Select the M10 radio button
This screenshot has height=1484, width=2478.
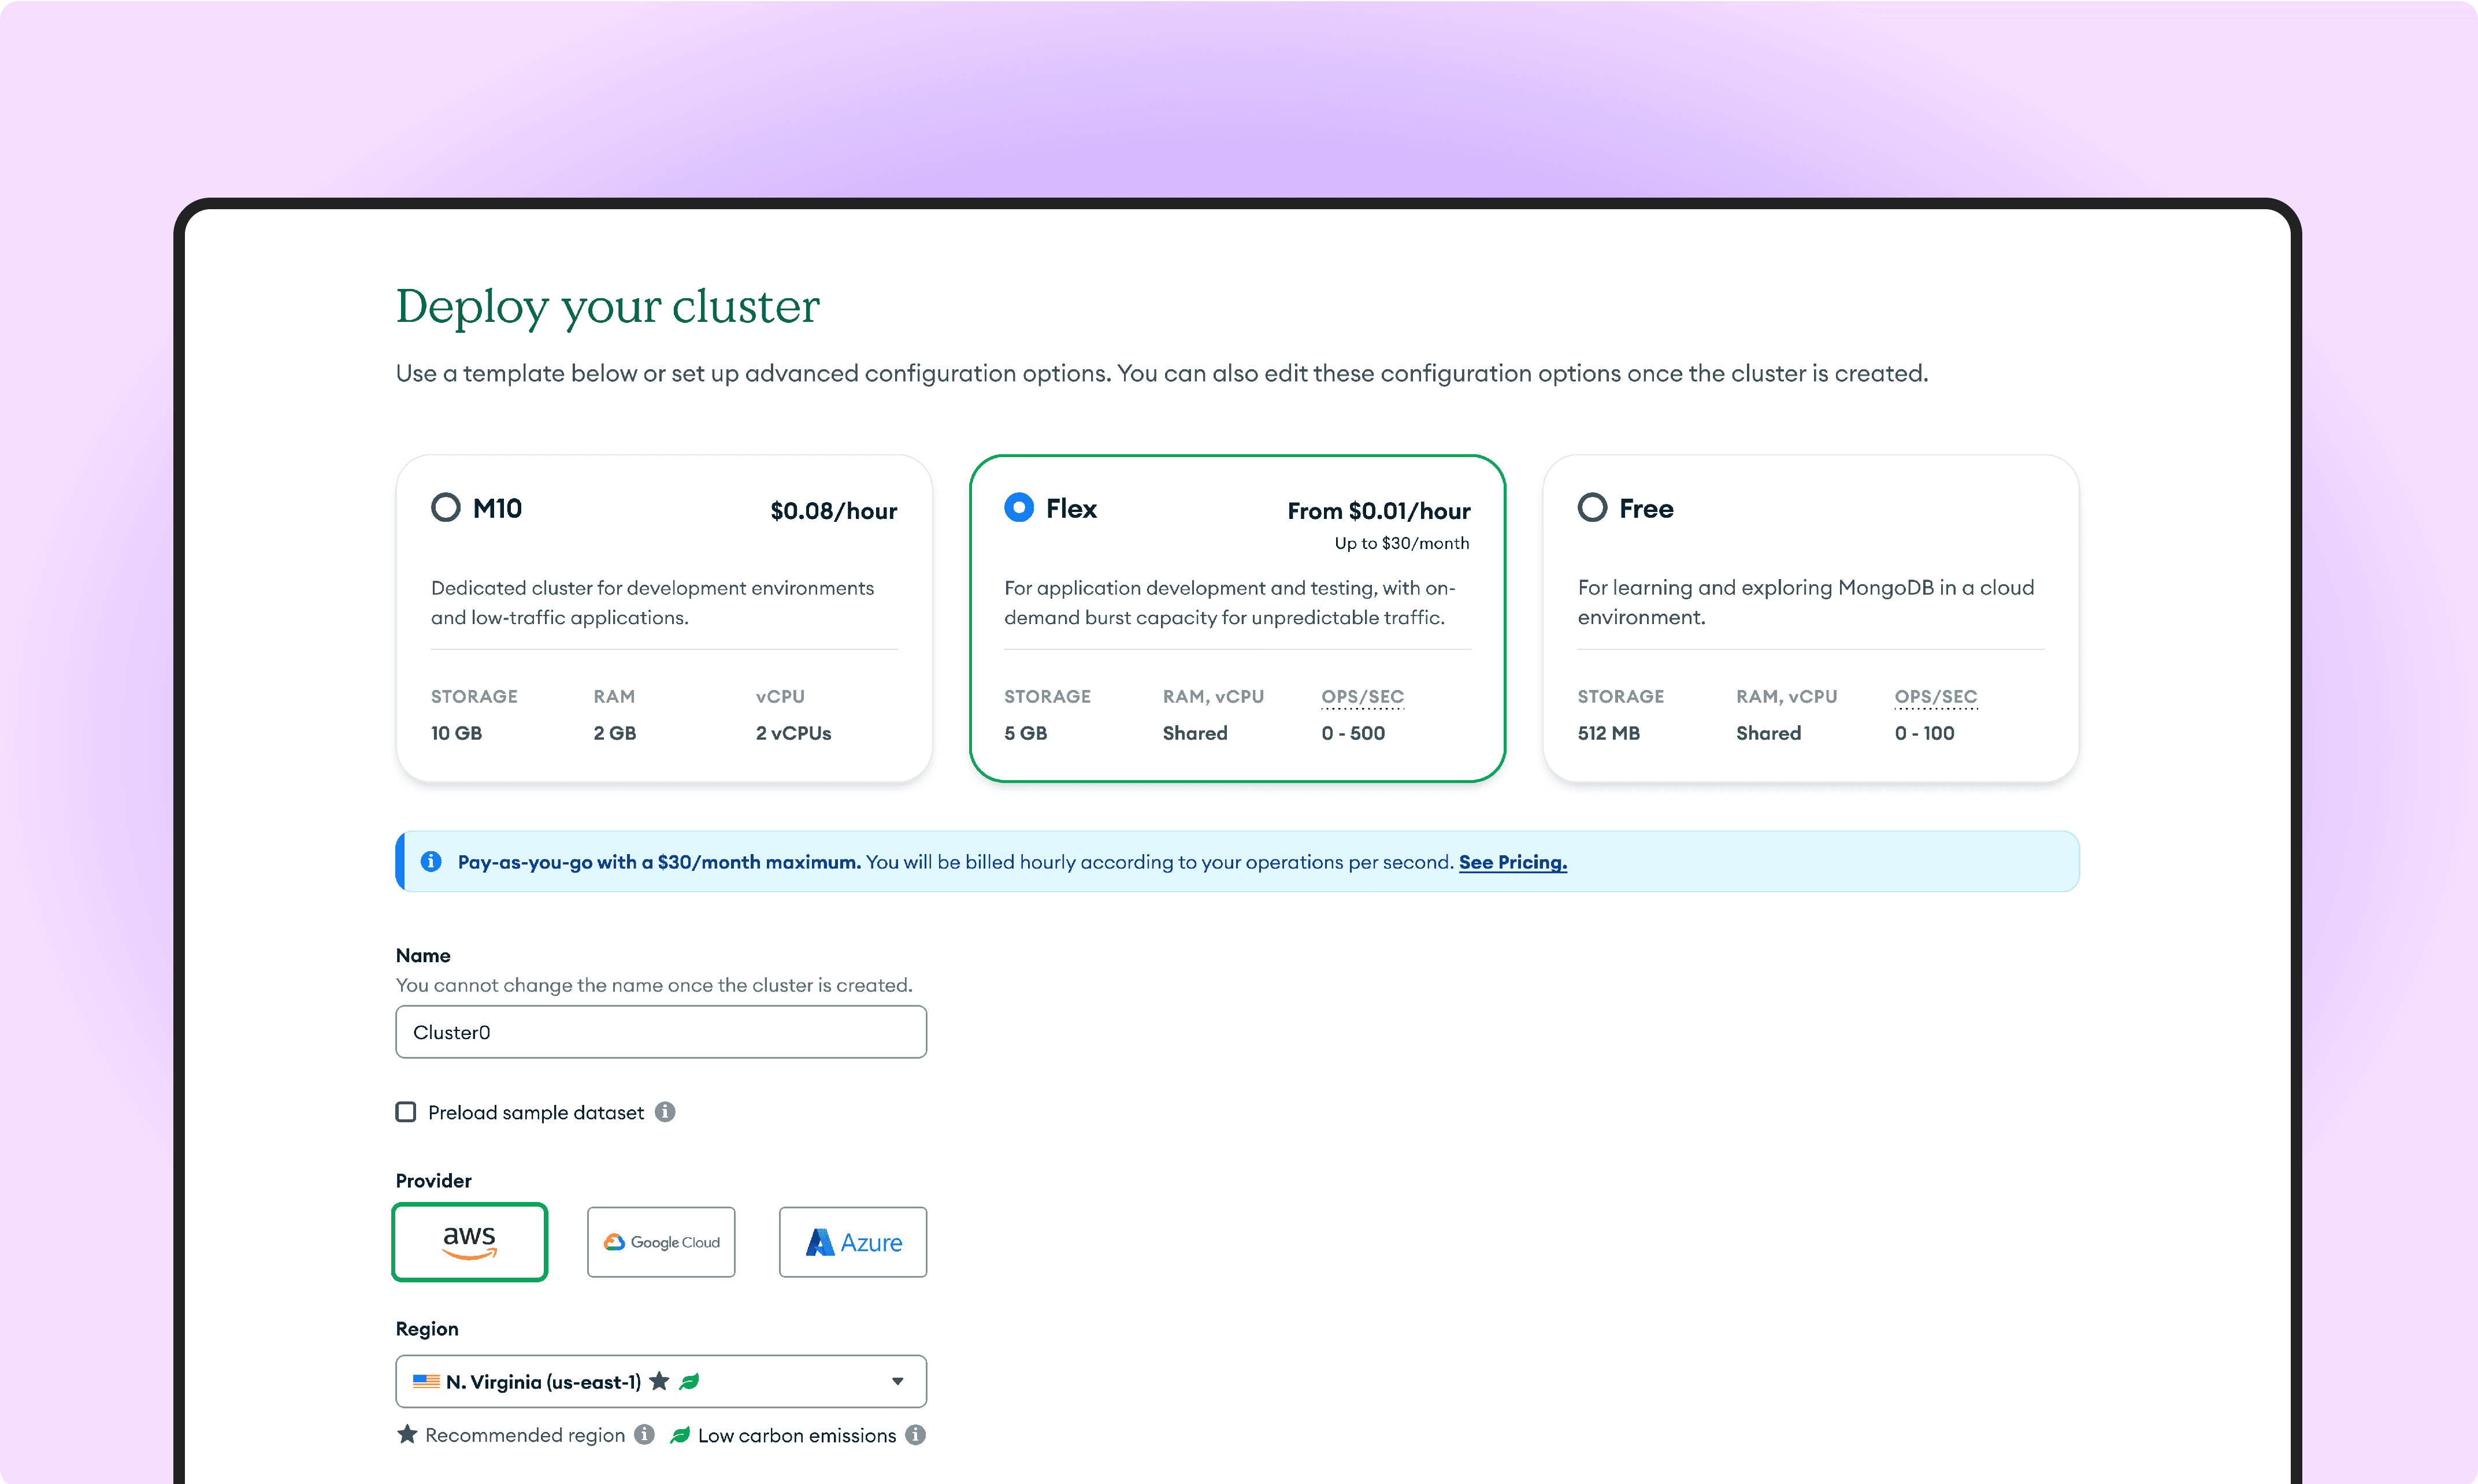tap(446, 508)
